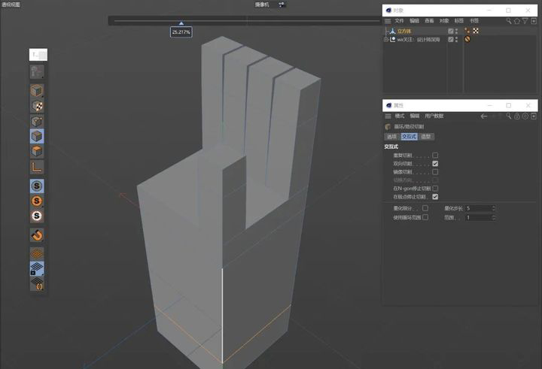Enable viewport solo single (orange S)

(37, 201)
